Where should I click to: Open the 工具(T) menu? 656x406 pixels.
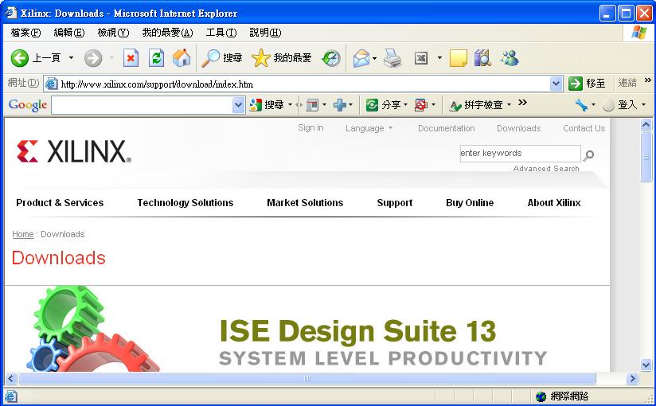(x=221, y=33)
